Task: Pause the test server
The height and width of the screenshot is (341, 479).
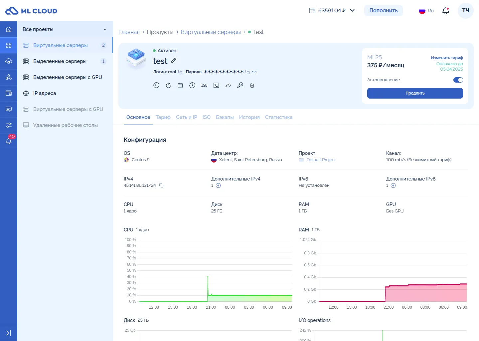Action: pyautogui.click(x=156, y=85)
